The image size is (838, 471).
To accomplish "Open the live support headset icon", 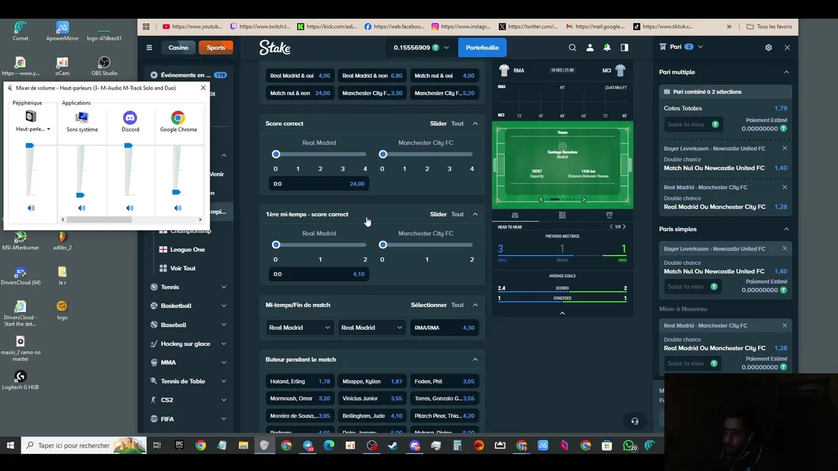I will pos(634,421).
